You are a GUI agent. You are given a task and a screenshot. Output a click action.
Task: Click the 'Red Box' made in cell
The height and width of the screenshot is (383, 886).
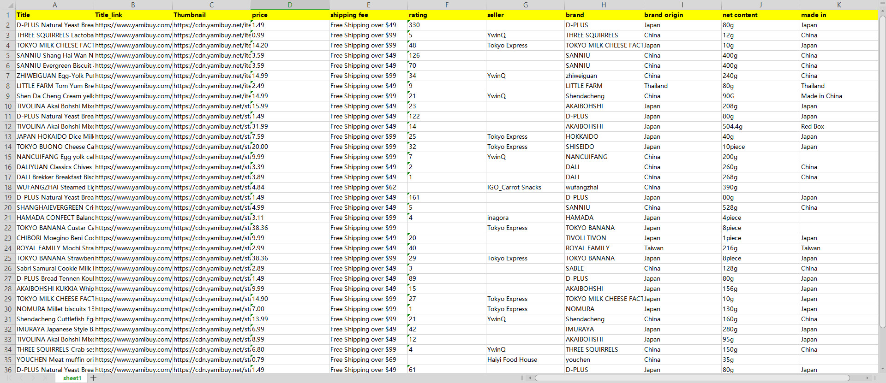(839, 126)
